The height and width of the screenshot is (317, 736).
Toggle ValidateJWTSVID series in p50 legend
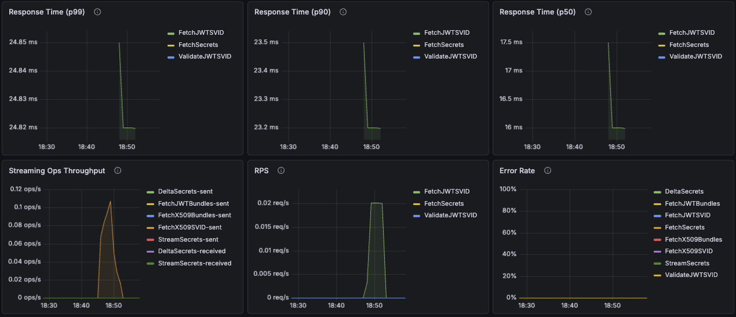[695, 56]
